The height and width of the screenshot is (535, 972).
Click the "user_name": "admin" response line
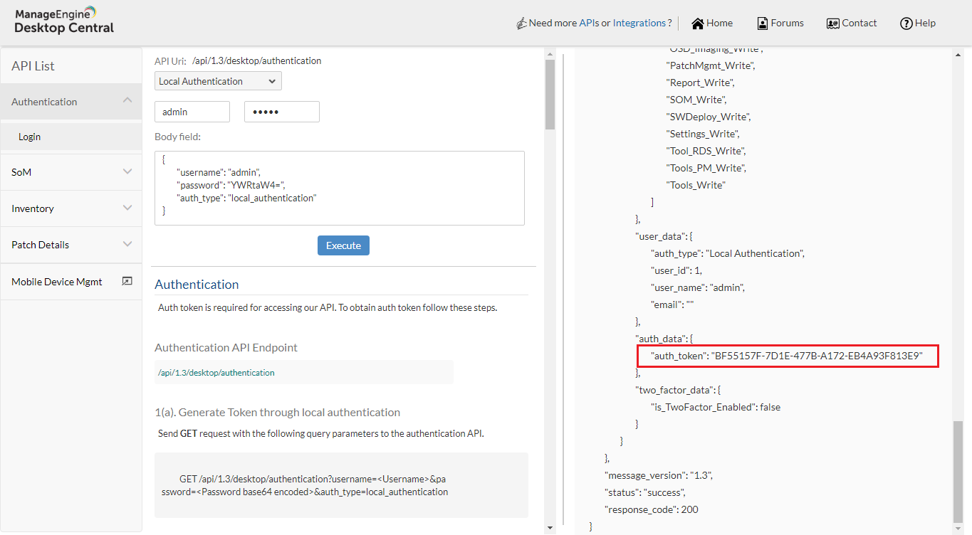(698, 287)
